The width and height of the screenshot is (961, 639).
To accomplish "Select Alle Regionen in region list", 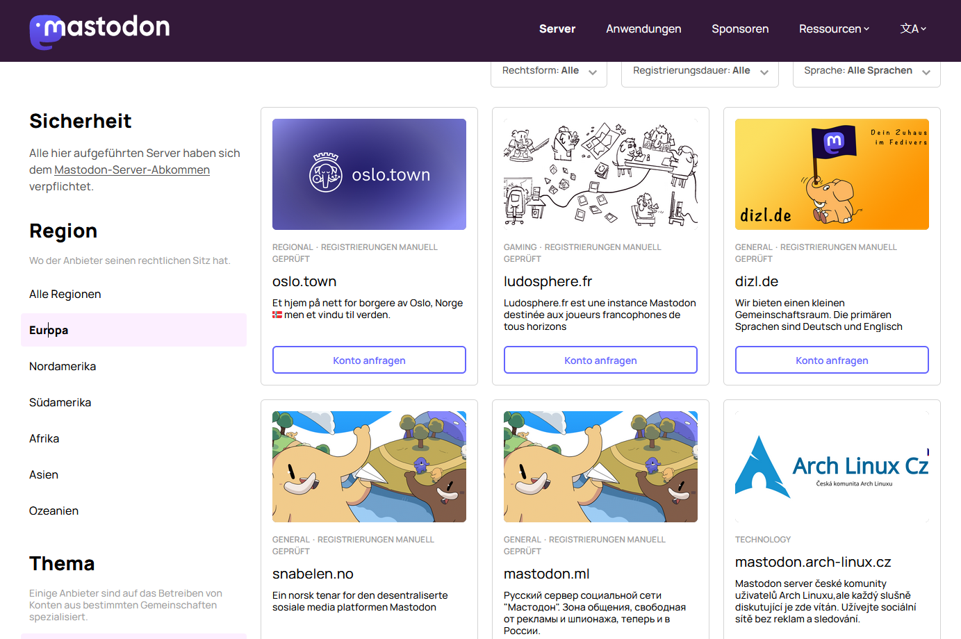I will (65, 294).
